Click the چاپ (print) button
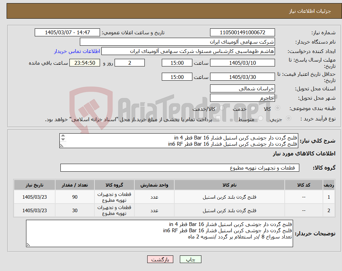Viewport: 342px width, 271px height. 190,259
